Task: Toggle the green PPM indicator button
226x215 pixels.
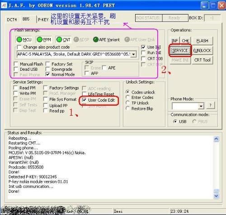Action: tap(44, 39)
